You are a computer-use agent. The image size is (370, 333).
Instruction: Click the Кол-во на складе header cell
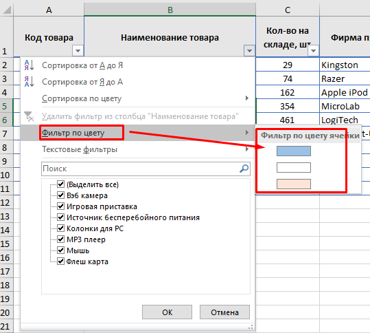click(x=288, y=36)
